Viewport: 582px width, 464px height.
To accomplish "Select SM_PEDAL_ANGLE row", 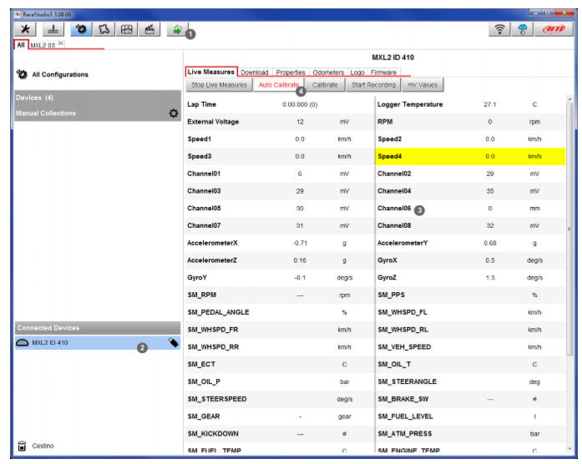I will click(280, 312).
